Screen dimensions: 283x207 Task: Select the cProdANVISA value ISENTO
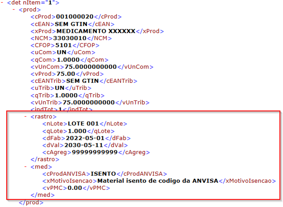(103, 174)
